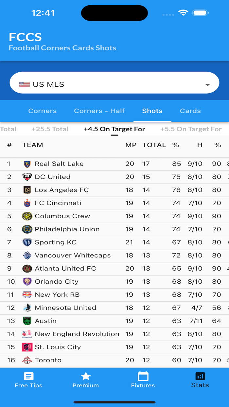The width and height of the screenshot is (229, 407).
Task: Click the New York RB bull logo
Action: point(27,294)
